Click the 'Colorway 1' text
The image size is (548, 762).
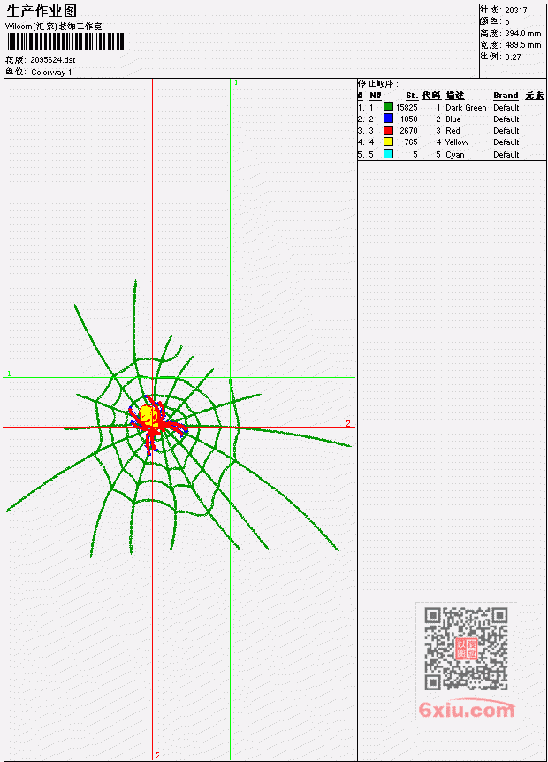(51, 73)
